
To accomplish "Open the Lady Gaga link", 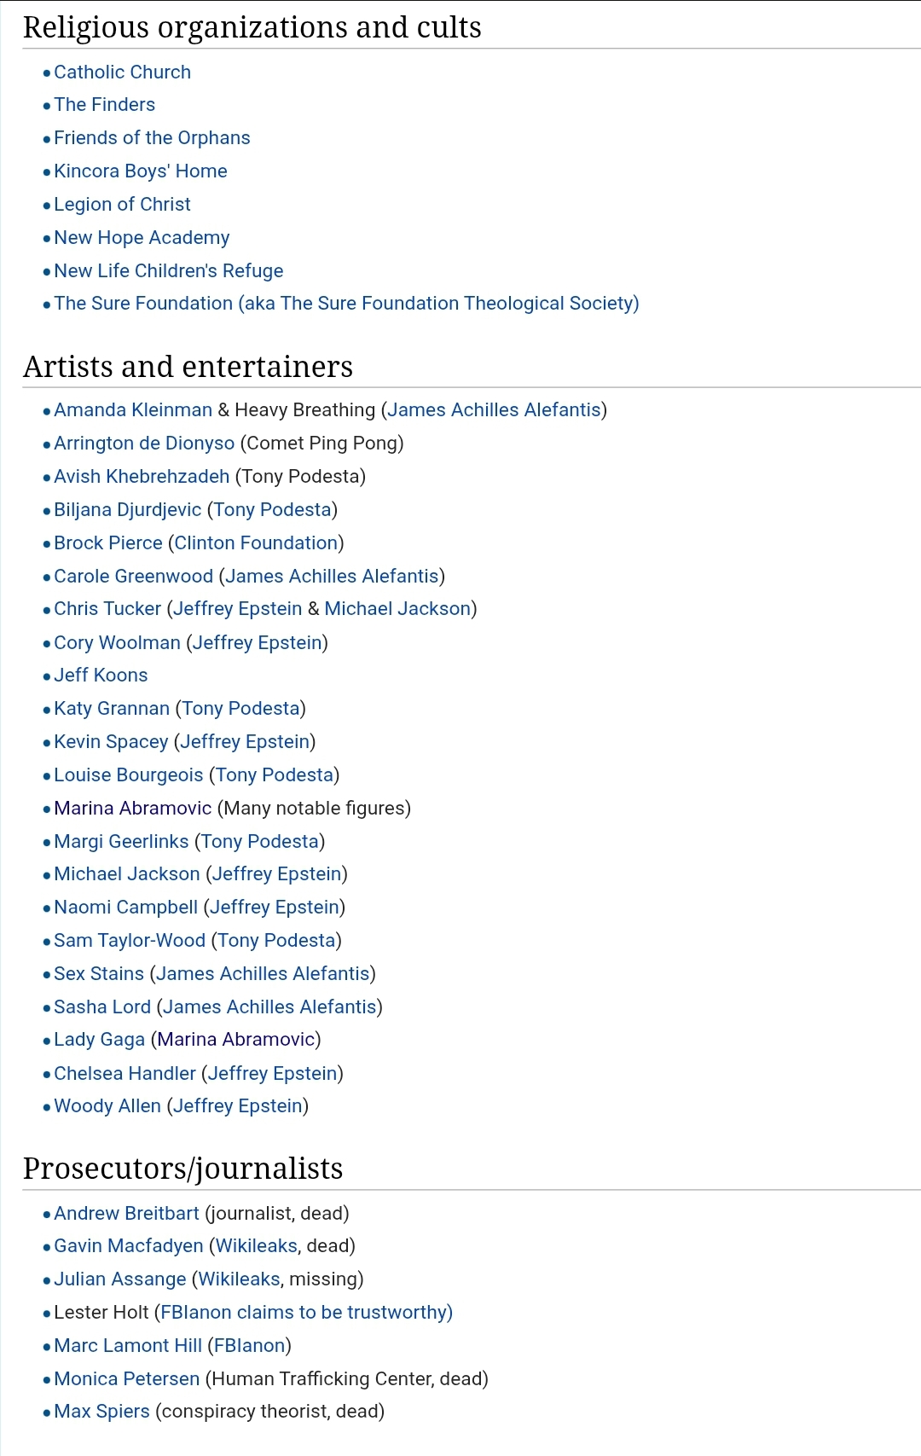I will click(99, 1040).
